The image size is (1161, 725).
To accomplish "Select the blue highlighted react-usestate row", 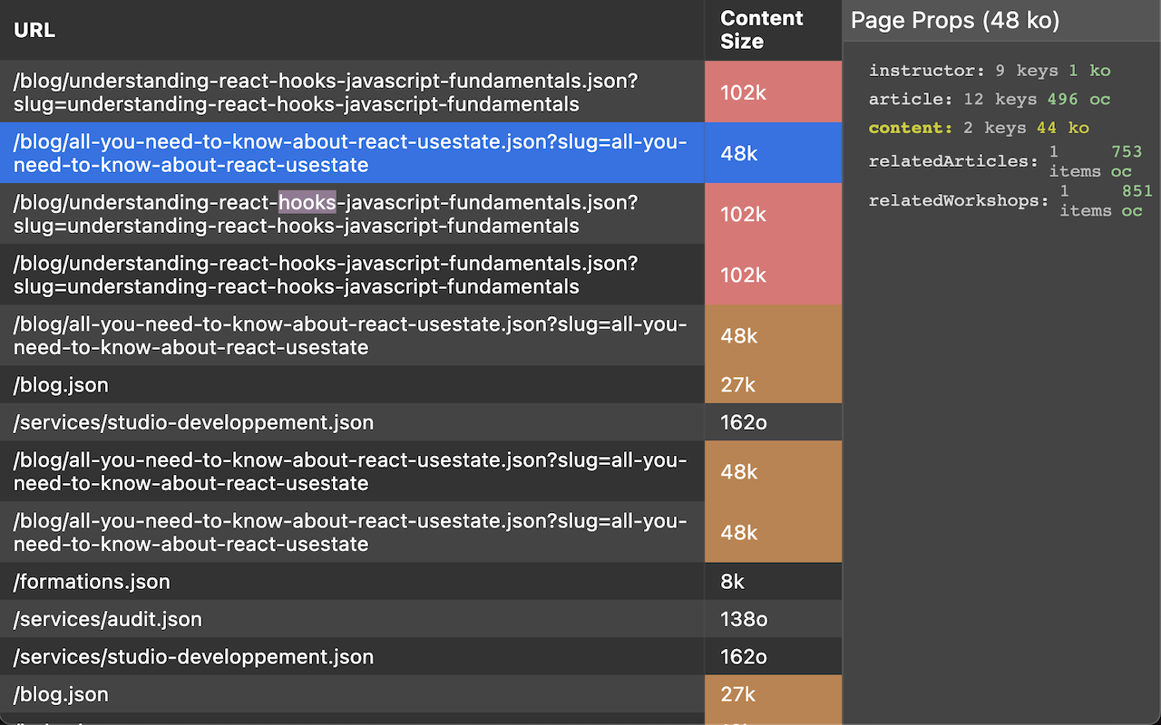I will 350,153.
